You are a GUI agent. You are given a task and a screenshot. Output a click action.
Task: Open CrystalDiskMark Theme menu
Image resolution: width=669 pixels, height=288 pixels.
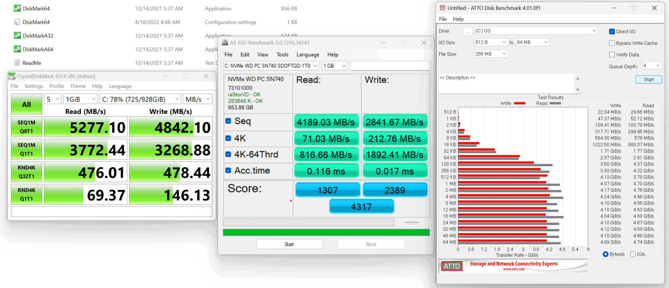click(x=78, y=86)
